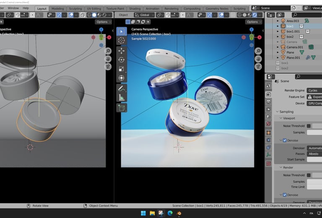Open the Object menu in camera viewport header

click(x=123, y=15)
